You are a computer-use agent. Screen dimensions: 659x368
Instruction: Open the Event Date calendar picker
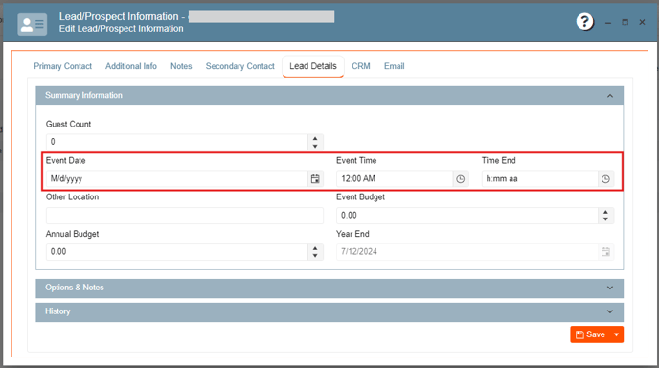point(315,179)
